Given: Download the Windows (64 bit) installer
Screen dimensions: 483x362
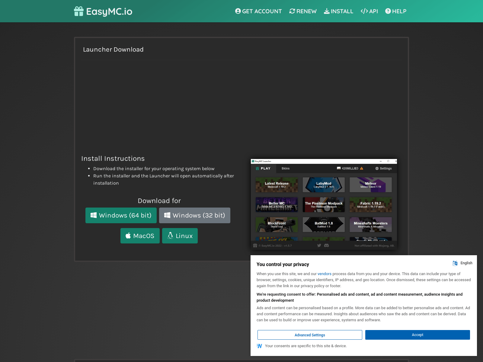Looking at the screenshot, I should click(x=121, y=215).
